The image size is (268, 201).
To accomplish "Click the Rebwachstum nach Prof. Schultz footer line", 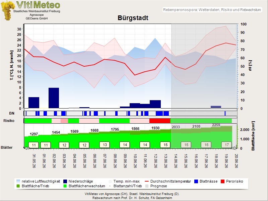I will pyautogui.click(x=132, y=198).
